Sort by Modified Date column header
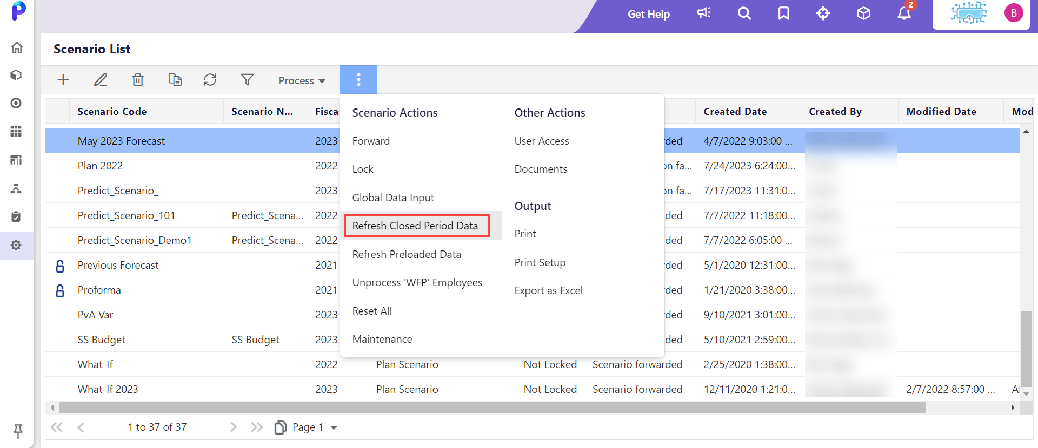1038x448 pixels. tap(941, 112)
